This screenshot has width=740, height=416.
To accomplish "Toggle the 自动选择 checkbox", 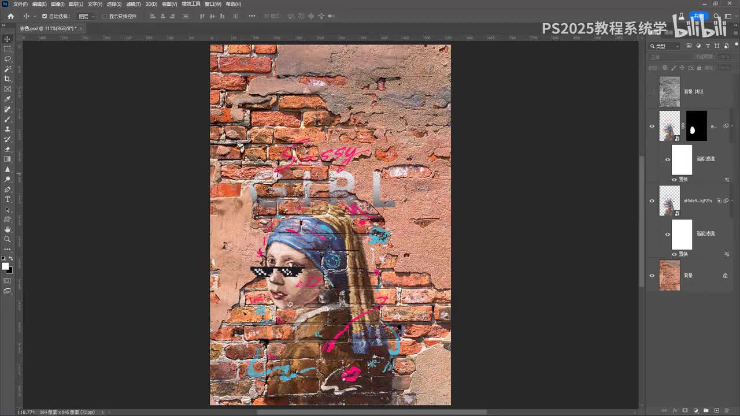I will tap(45, 16).
